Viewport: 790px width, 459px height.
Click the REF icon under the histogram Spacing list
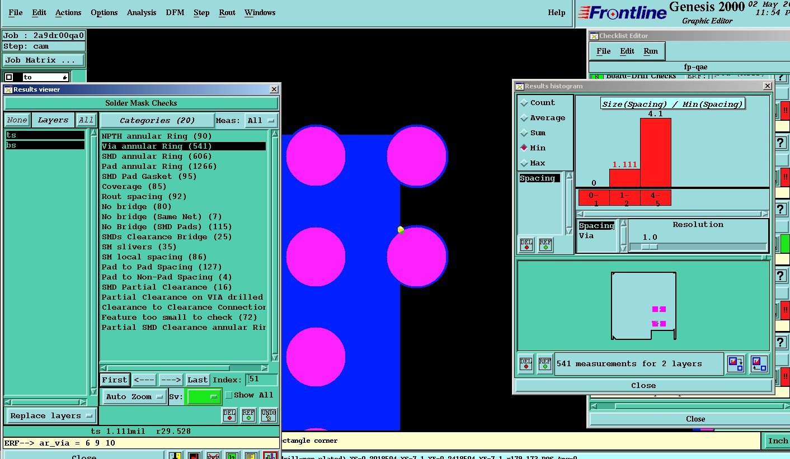click(546, 245)
